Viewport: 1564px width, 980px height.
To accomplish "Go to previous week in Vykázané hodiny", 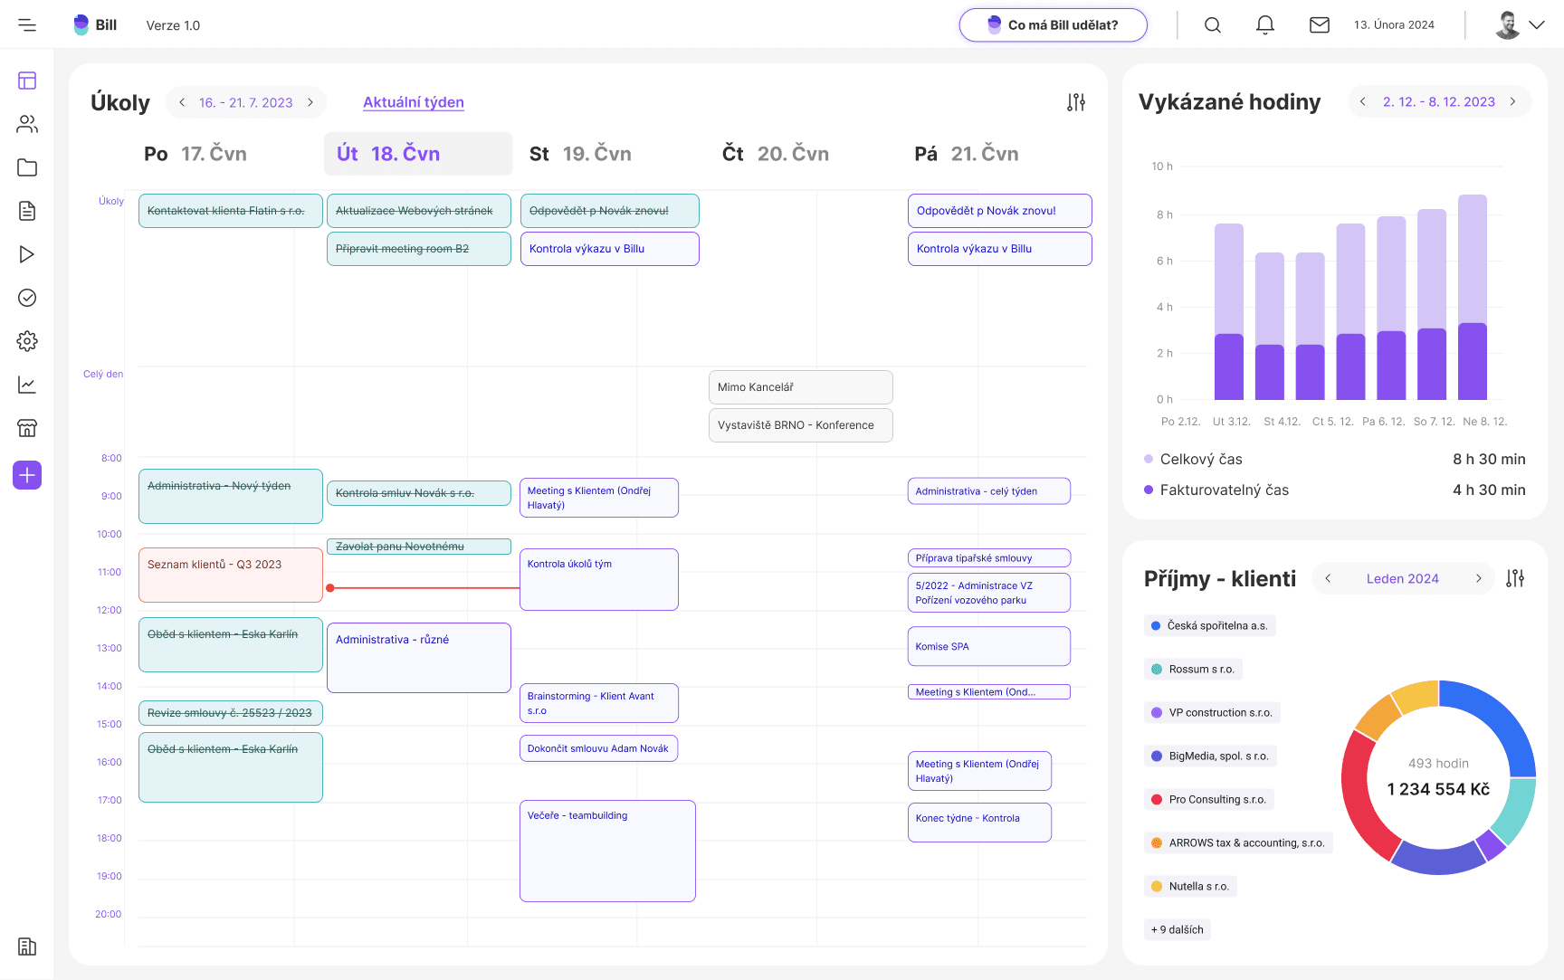I will pos(1363,101).
